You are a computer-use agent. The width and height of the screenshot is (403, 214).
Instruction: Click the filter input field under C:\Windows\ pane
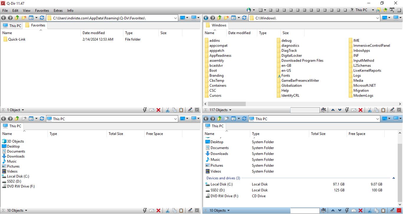305,110
